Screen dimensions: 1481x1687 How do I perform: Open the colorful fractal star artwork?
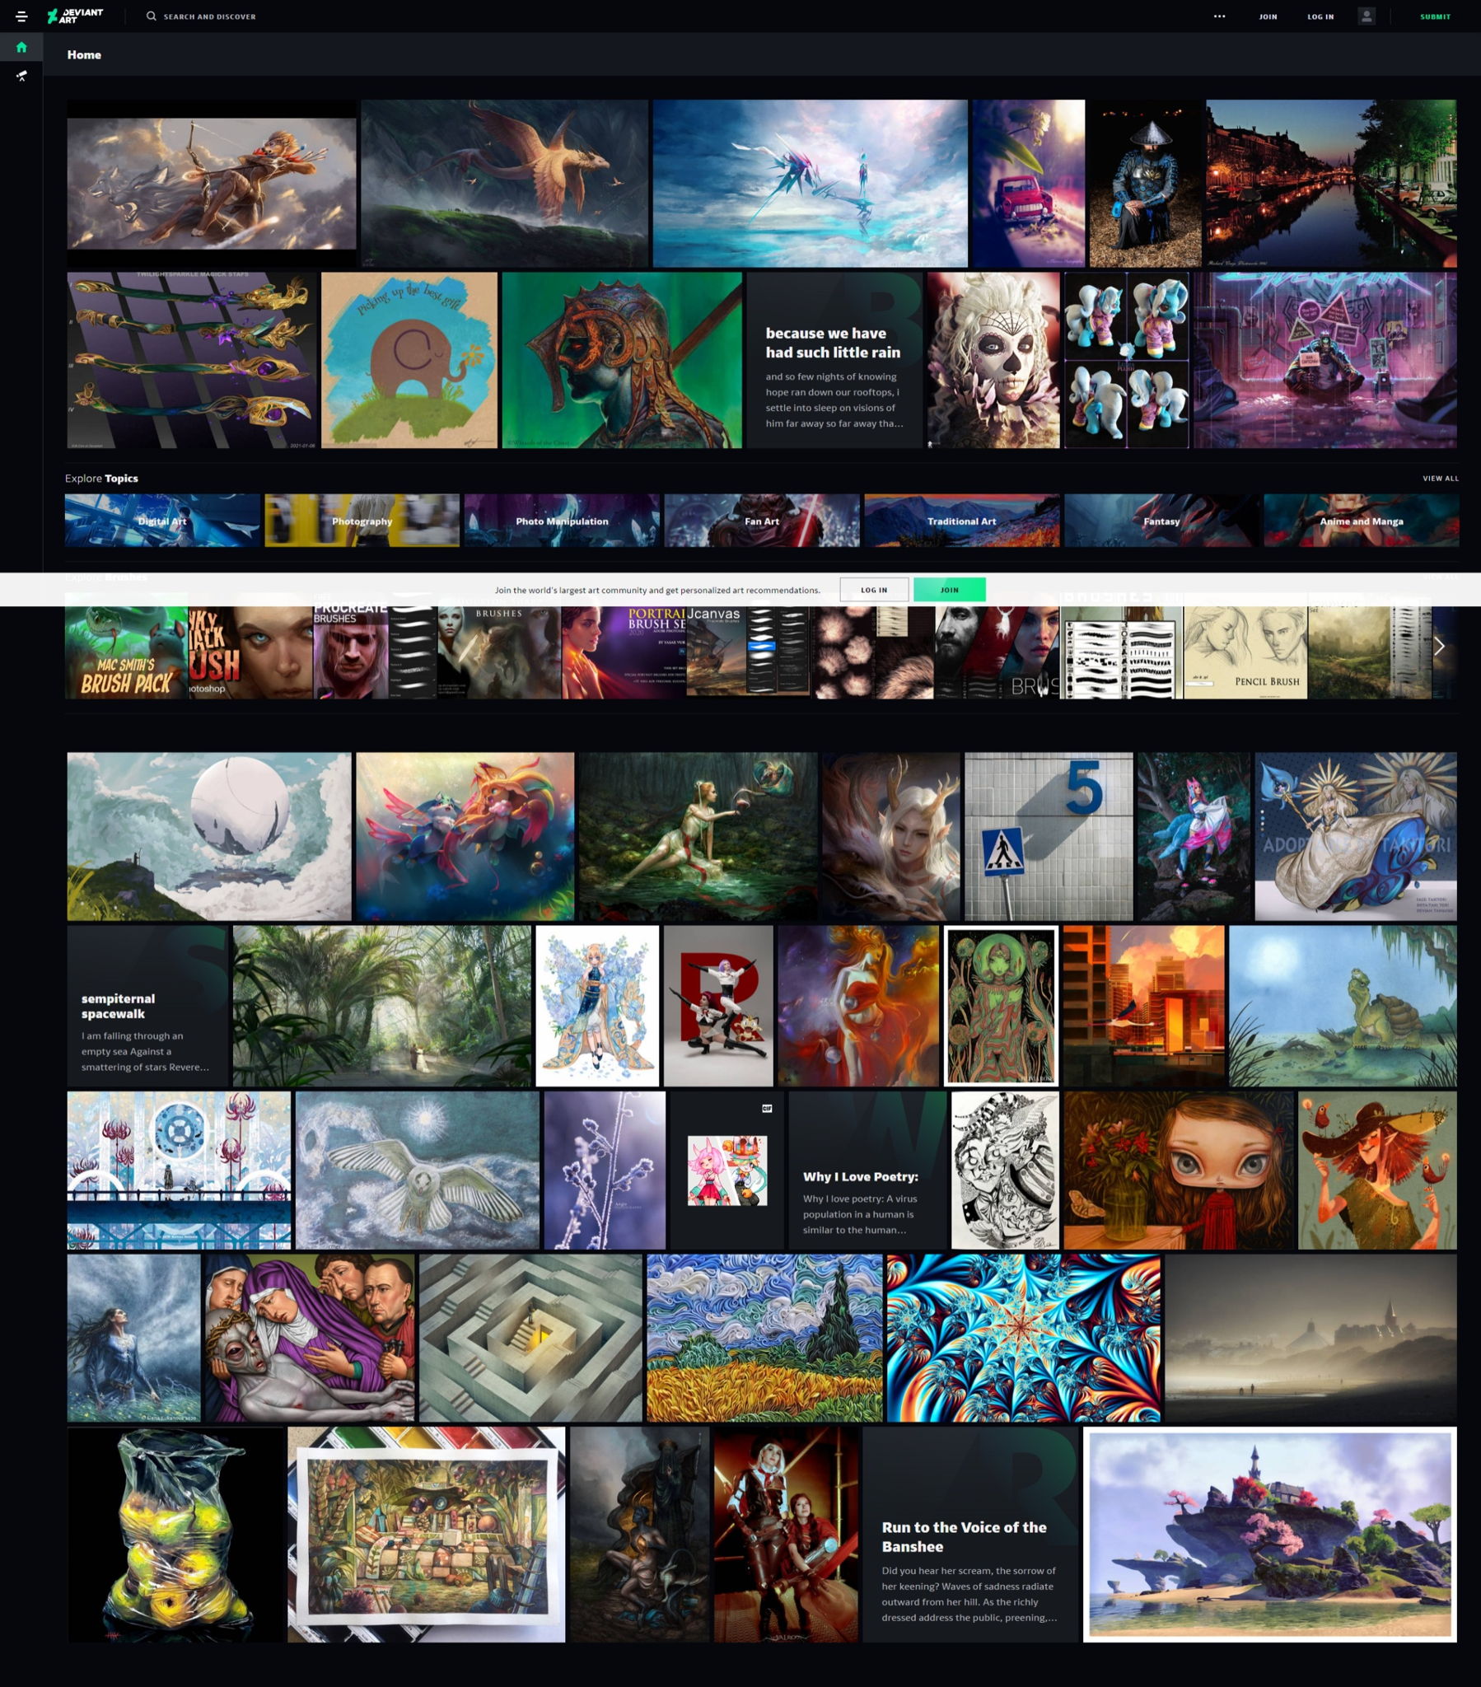(1024, 1338)
